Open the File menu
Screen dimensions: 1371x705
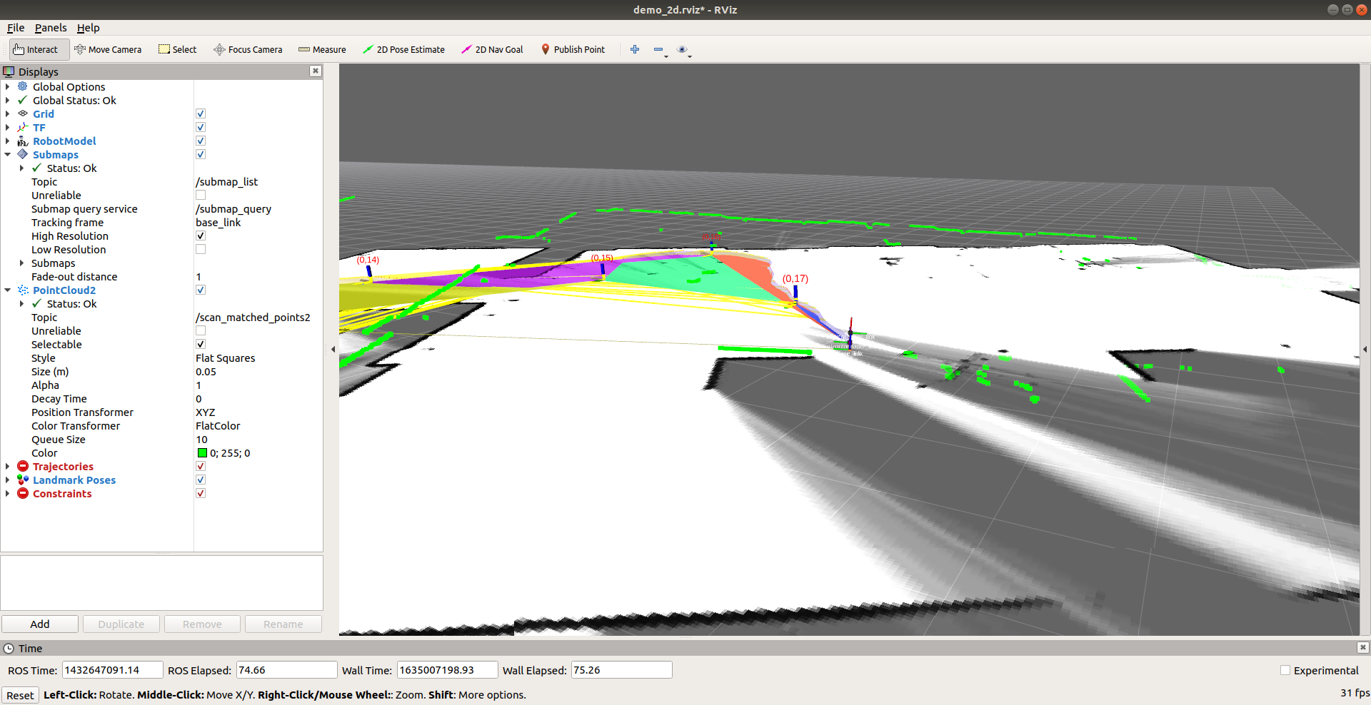(x=16, y=28)
